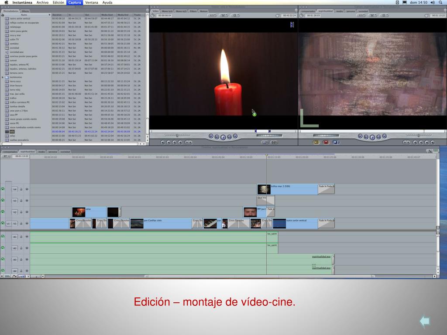Click Canvas replace edit blue button
The height and width of the screenshot is (335, 447).
tap(336, 142)
